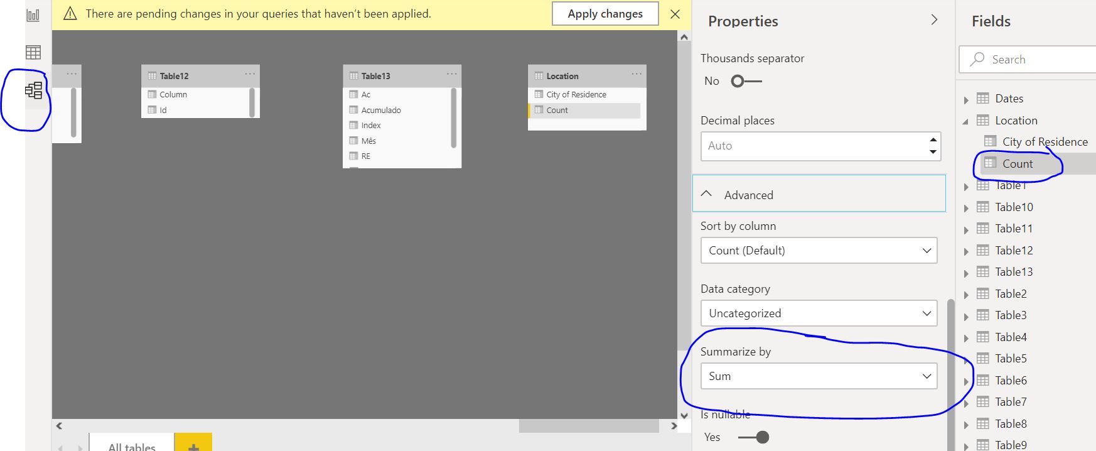The height and width of the screenshot is (451, 1096).
Task: Click the Dates table icon in Fields
Action: point(983,98)
